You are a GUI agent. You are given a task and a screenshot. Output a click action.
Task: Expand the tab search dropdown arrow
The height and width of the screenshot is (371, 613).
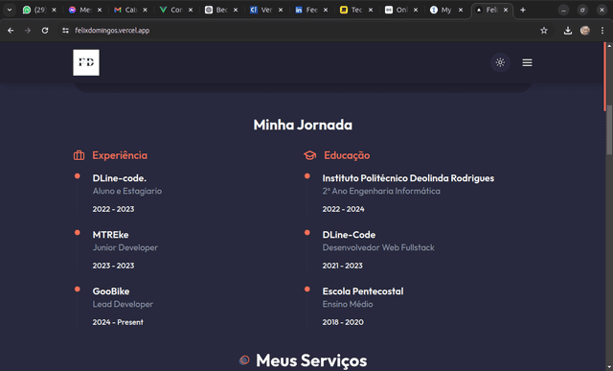10,10
